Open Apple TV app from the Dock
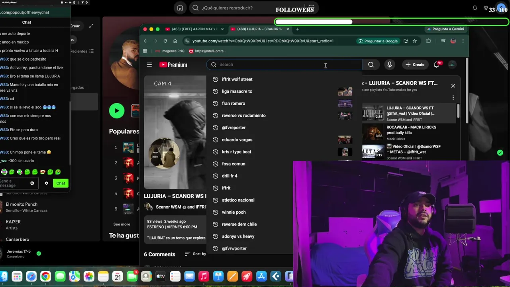Screen dimensions: 510x287 (x=161, y=277)
